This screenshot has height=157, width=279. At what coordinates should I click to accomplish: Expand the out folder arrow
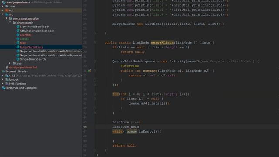pos(3,10)
